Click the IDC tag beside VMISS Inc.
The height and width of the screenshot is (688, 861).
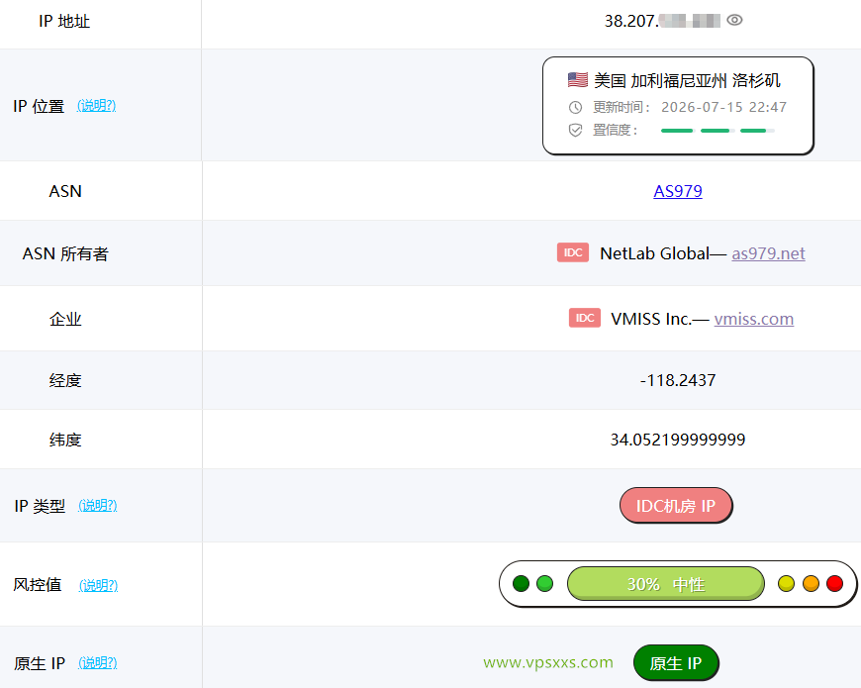[x=585, y=318]
